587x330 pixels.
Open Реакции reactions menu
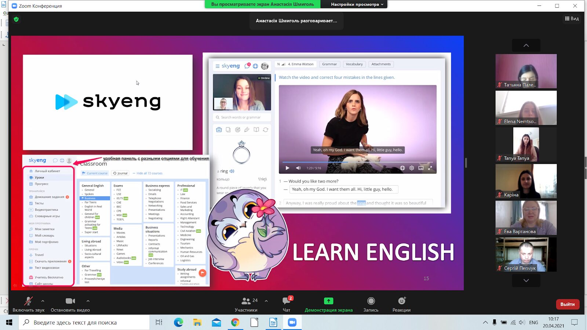[402, 304]
